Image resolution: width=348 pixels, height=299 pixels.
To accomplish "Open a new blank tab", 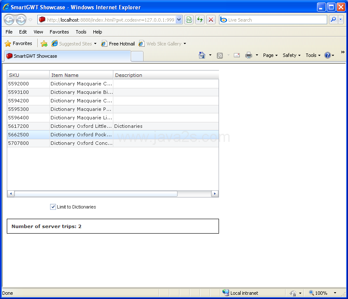I will (x=137, y=56).
